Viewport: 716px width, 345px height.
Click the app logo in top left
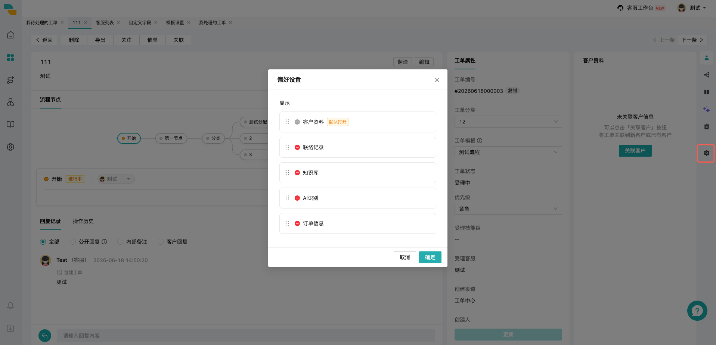click(10, 9)
